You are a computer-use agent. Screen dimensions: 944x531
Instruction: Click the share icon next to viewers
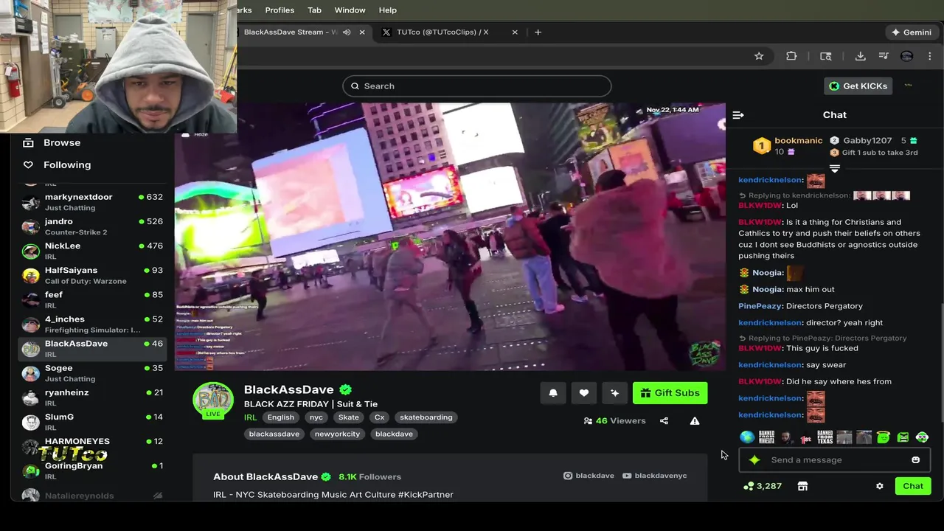coord(664,421)
